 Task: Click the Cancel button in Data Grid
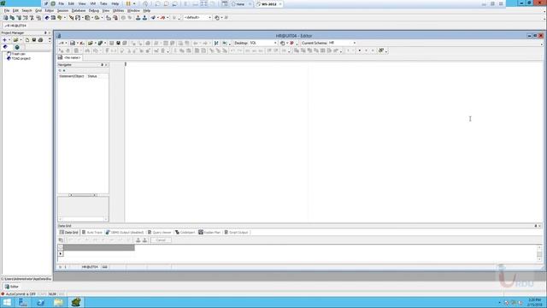point(161,240)
